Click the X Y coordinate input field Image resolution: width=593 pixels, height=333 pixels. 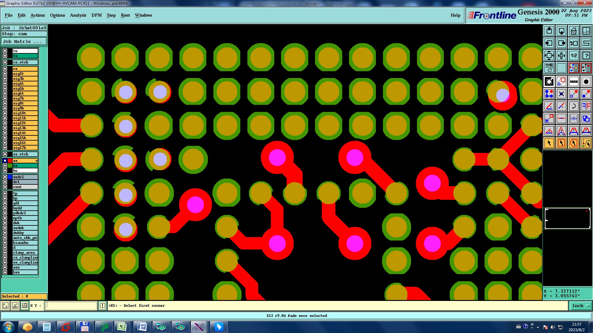coord(71,306)
